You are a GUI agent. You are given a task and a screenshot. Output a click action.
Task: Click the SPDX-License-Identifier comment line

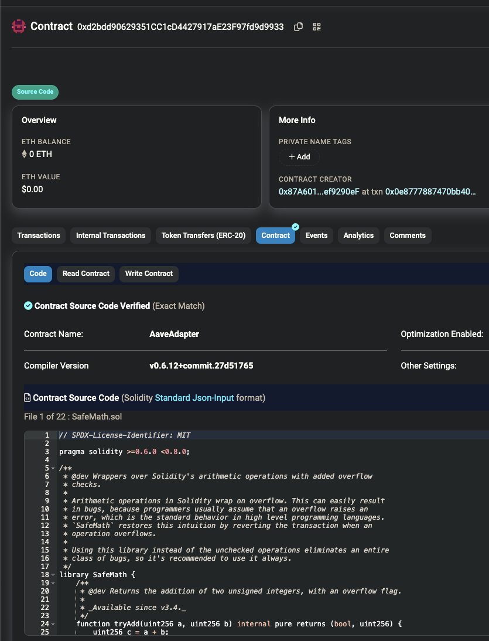pos(125,435)
